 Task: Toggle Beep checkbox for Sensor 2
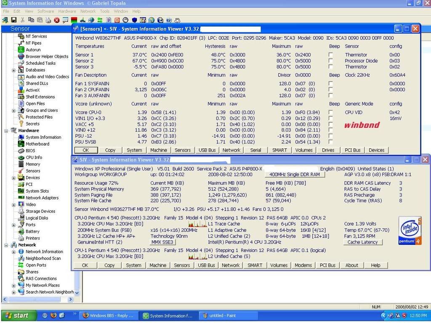point(331,61)
